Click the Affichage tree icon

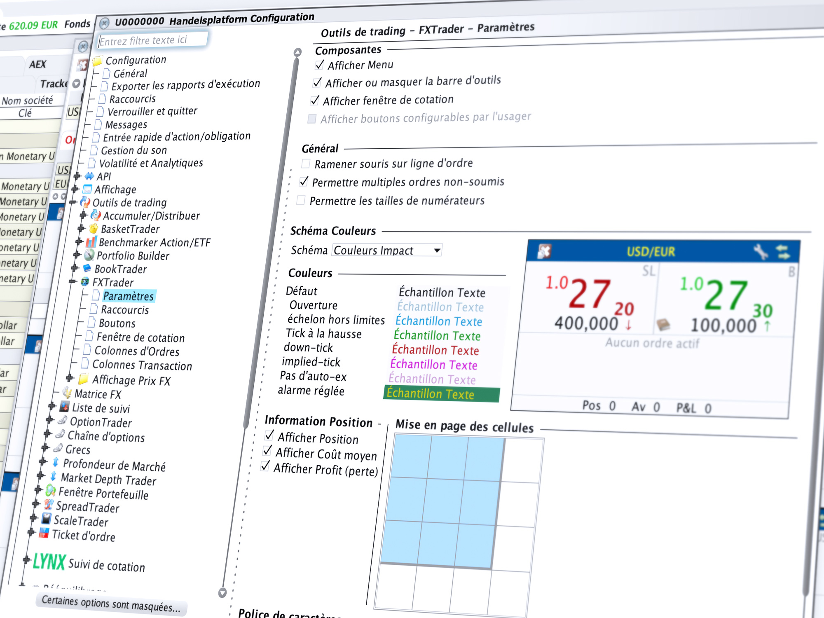click(87, 189)
